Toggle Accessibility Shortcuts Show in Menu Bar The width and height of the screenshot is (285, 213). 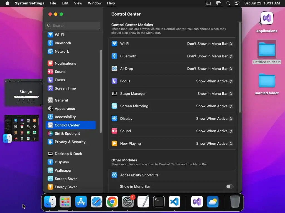230,187
